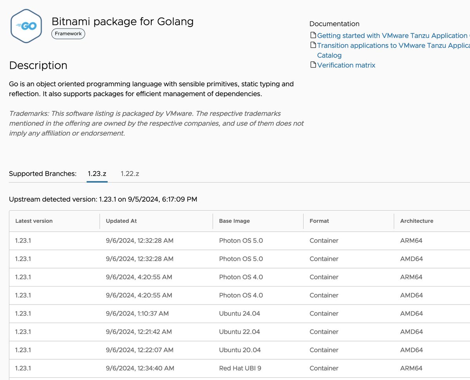Click the Ubuntu 22.04 base image cell

[239, 332]
